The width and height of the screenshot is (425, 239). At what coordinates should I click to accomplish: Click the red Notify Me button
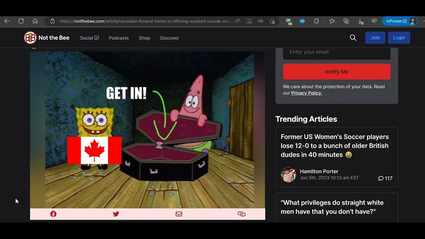[337, 72]
